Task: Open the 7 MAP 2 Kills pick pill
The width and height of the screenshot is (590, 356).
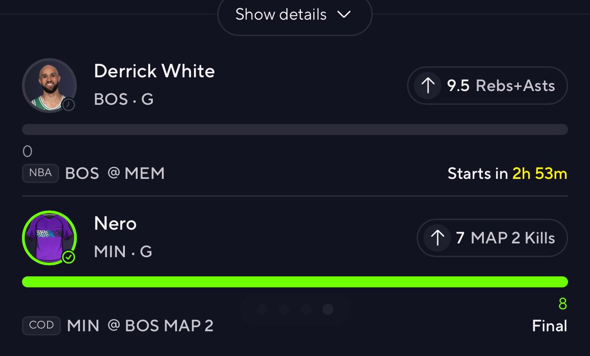Action: 493,238
